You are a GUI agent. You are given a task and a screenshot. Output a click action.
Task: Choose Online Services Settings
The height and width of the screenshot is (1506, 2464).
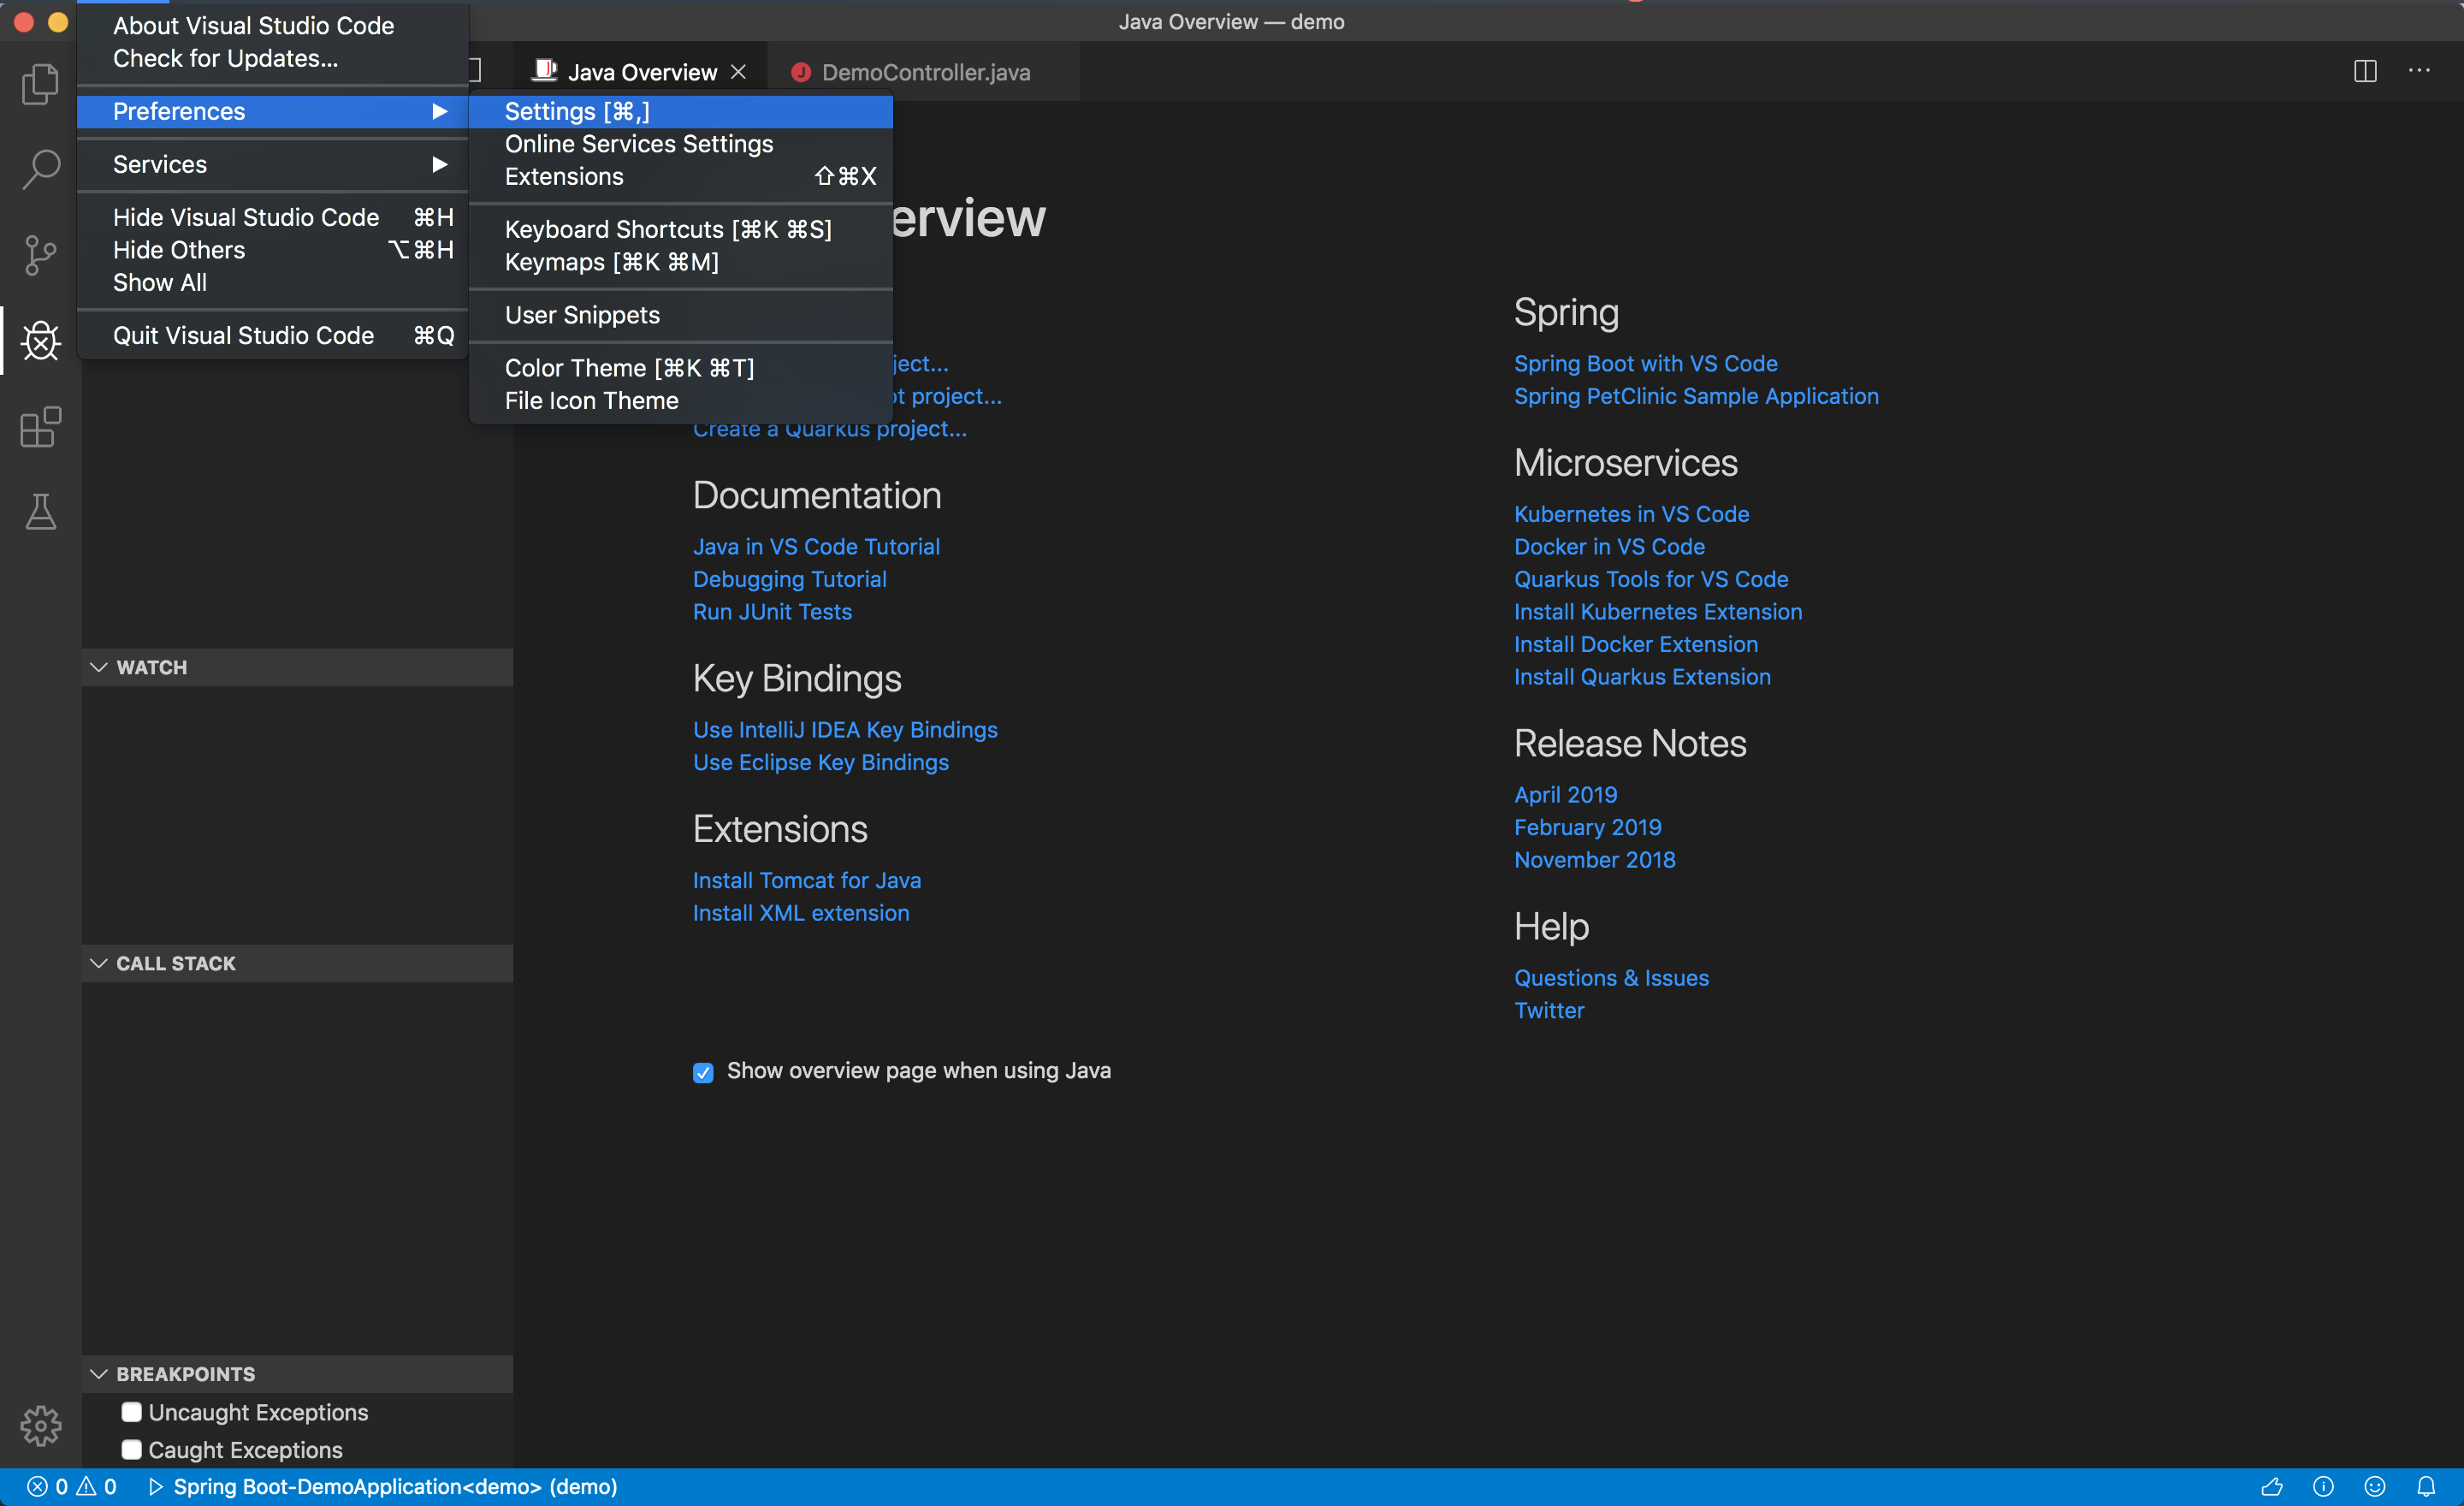click(680, 144)
